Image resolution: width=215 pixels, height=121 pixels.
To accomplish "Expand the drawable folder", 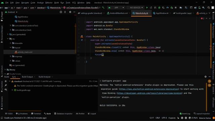I will [x=10, y=43].
